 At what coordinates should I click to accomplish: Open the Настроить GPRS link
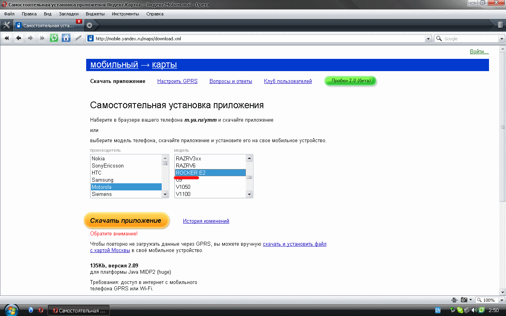177,81
